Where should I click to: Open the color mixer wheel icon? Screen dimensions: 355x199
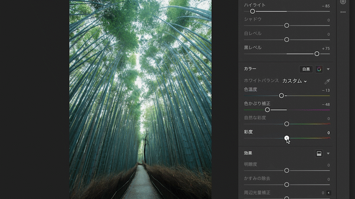(319, 69)
